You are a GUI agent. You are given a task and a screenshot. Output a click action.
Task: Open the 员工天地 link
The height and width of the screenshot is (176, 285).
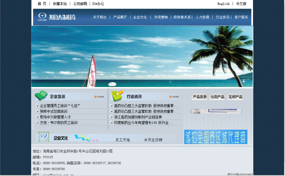tap(123, 140)
